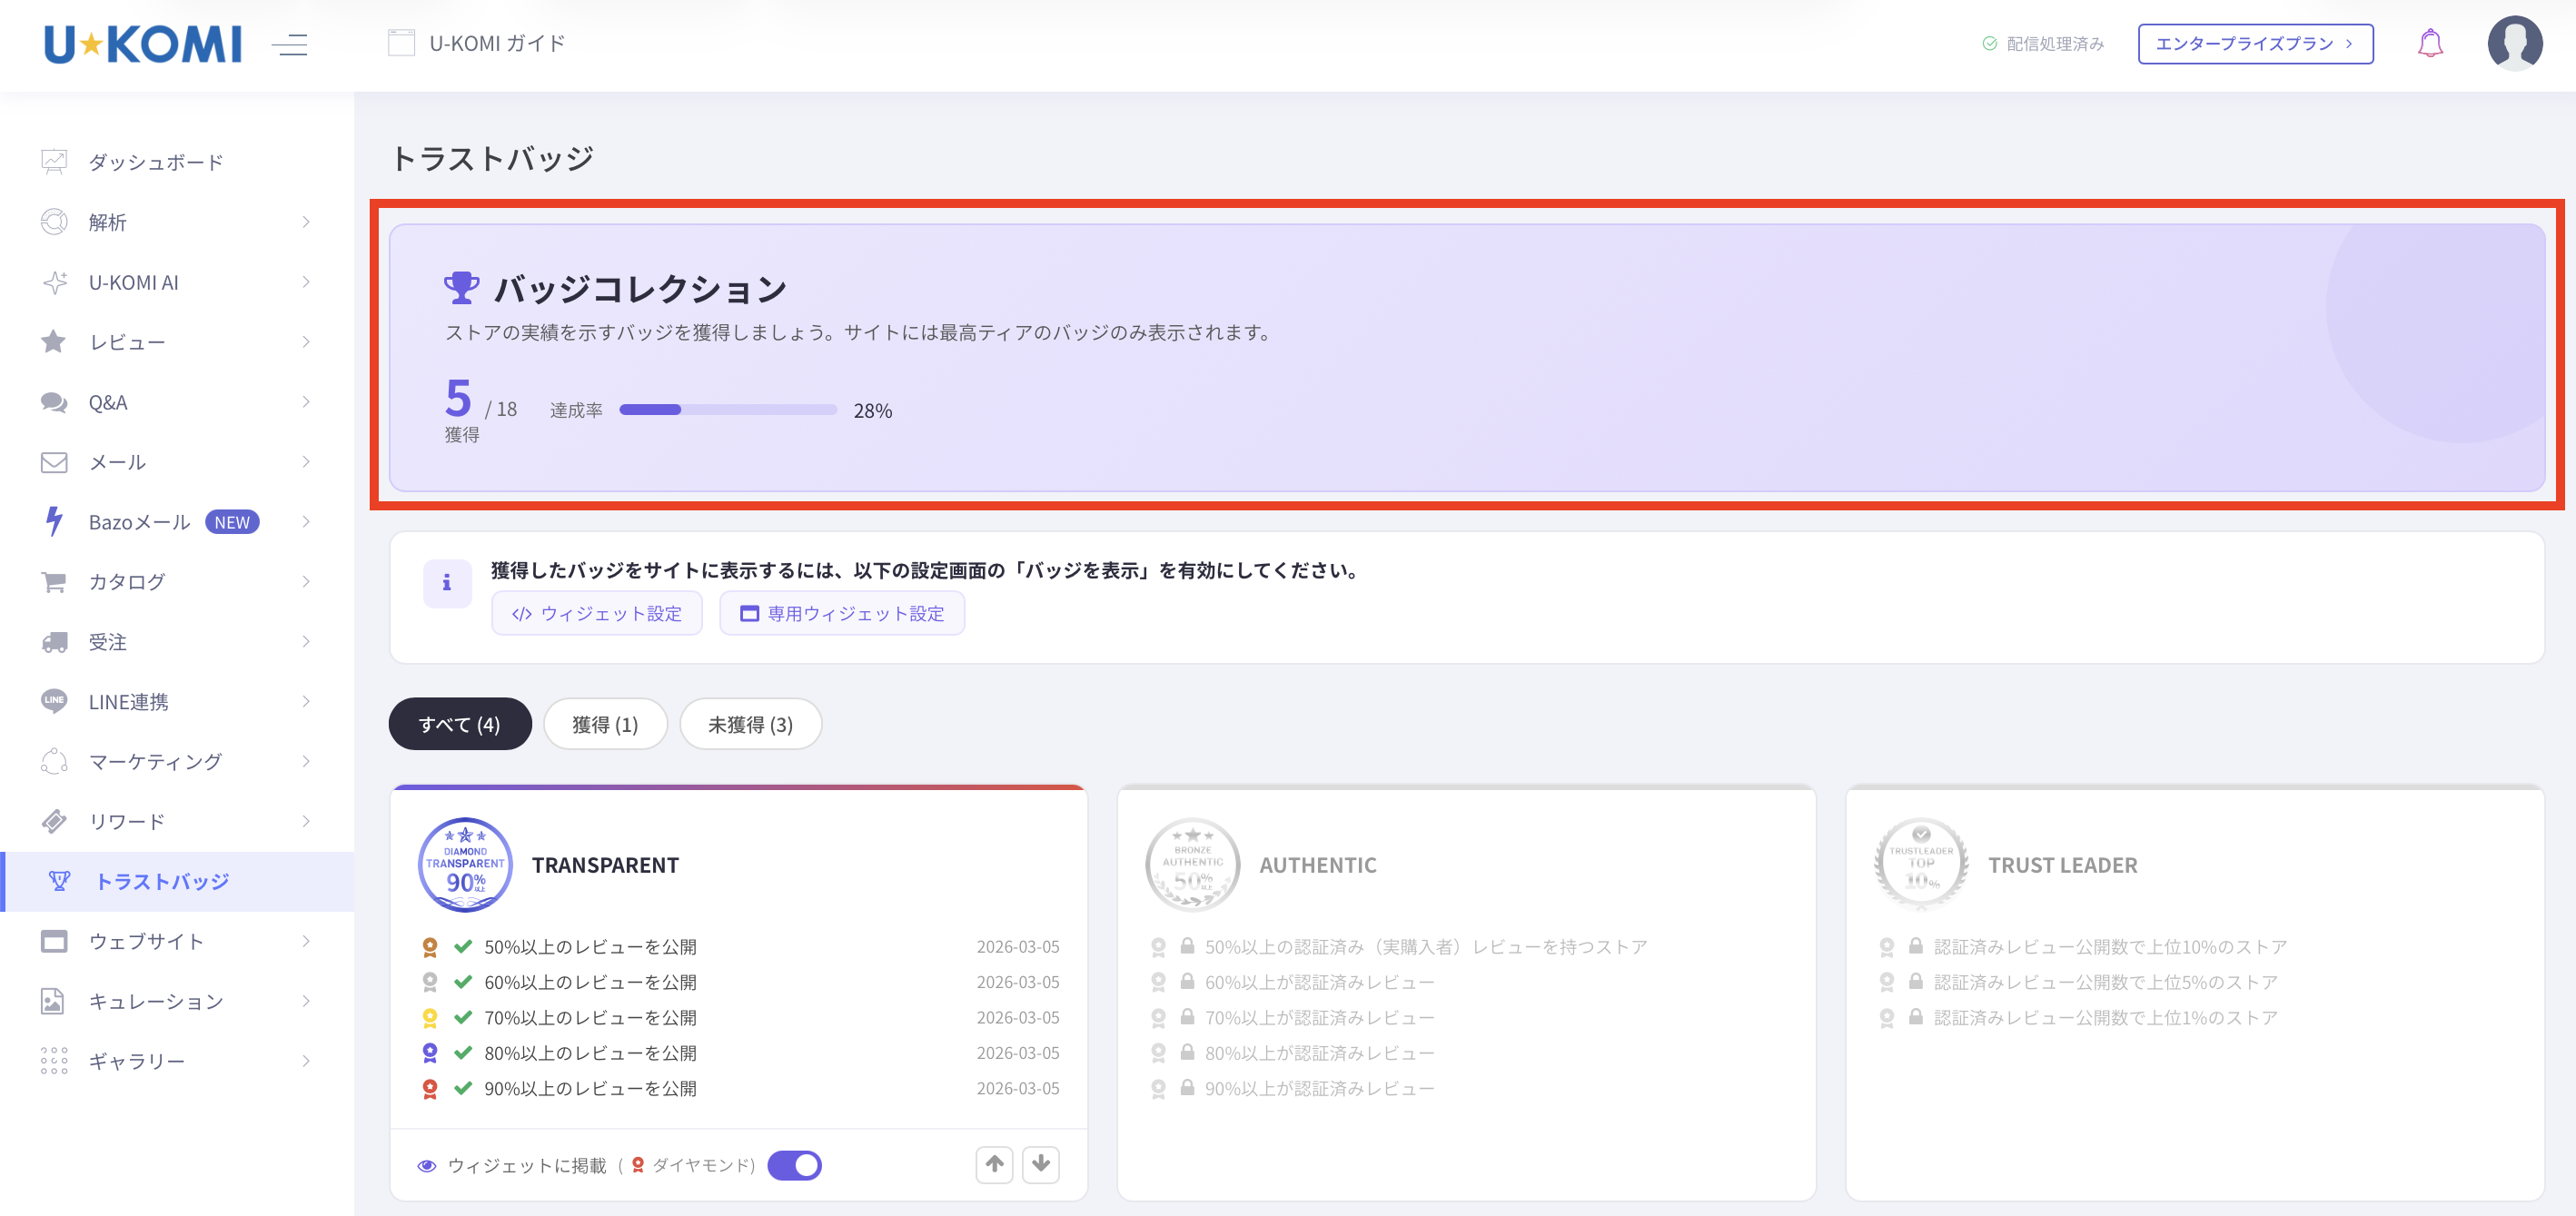Click the Diamond Transparent 90% badge image
The image size is (2576, 1216).
point(465,864)
